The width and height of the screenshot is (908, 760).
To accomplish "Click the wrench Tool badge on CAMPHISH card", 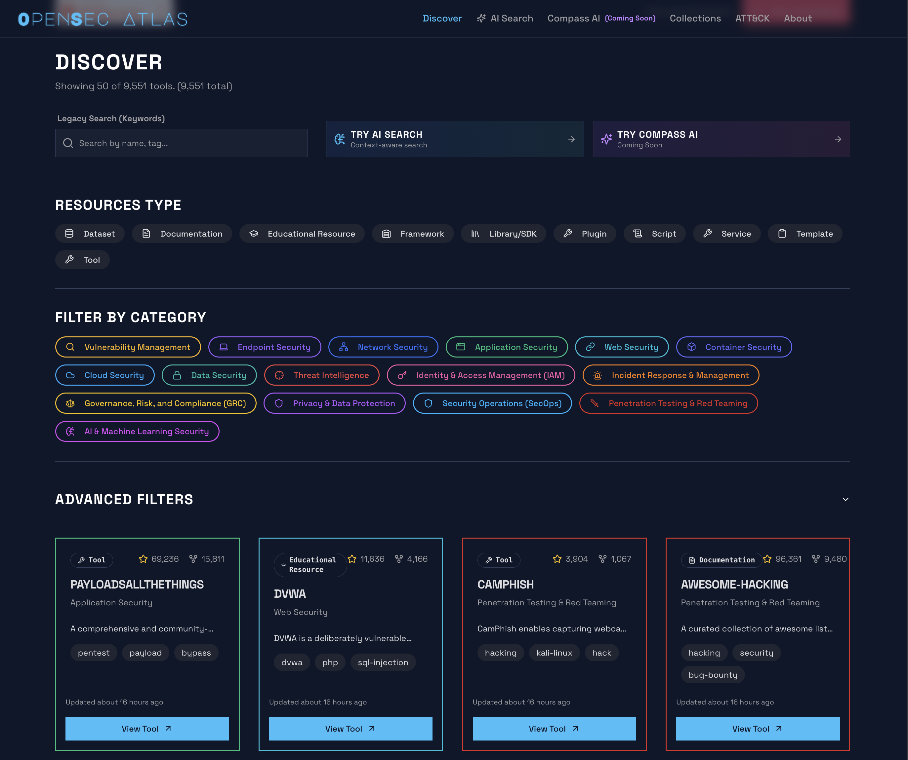I will [x=499, y=560].
